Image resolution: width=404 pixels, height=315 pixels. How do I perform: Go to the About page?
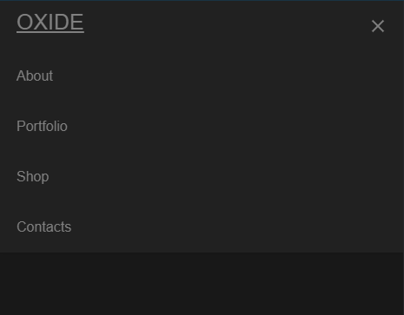35,75
